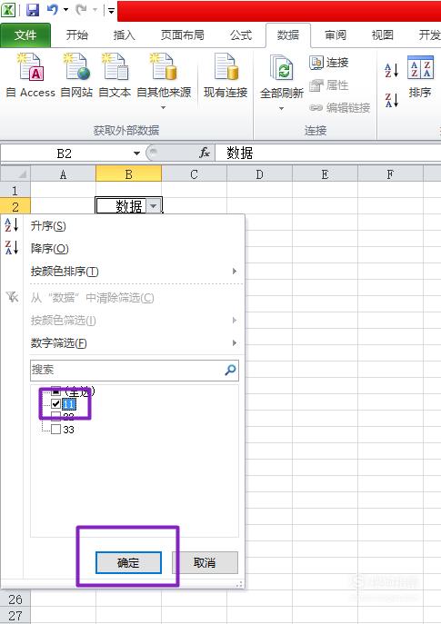Click the grayed 属性 ribbon item
Image resolution: width=441 pixels, height=624 pixels.
click(329, 84)
